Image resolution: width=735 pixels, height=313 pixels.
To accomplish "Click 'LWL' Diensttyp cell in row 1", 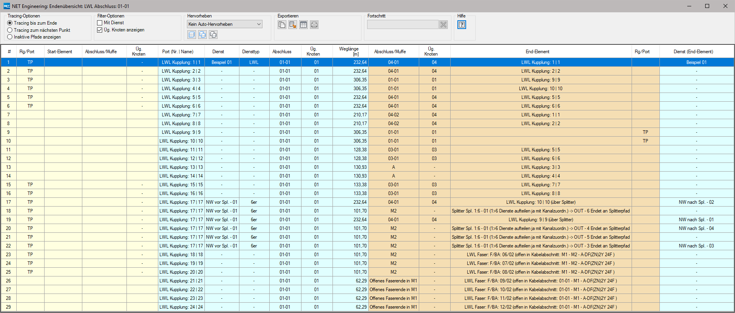I will click(254, 62).
